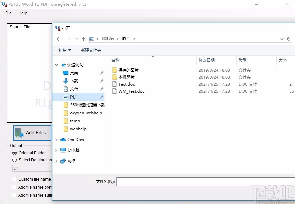
Task: Create a new folder with 新建文件夹
Action: click(91, 49)
